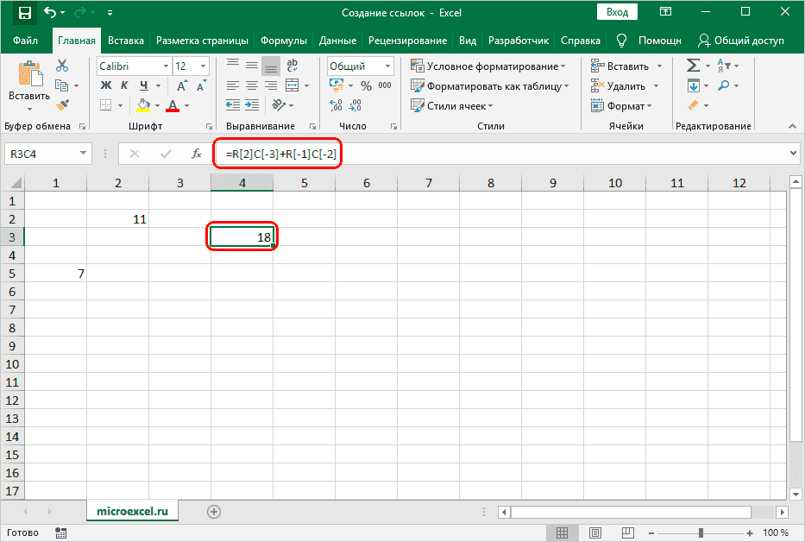805x542 pixels.
Task: Toggle italic formatting (К)
Action: click(125, 85)
